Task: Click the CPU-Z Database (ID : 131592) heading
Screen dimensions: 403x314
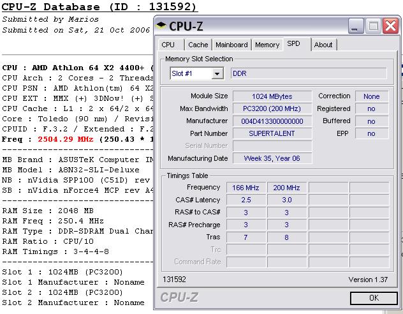Action: coord(99,6)
